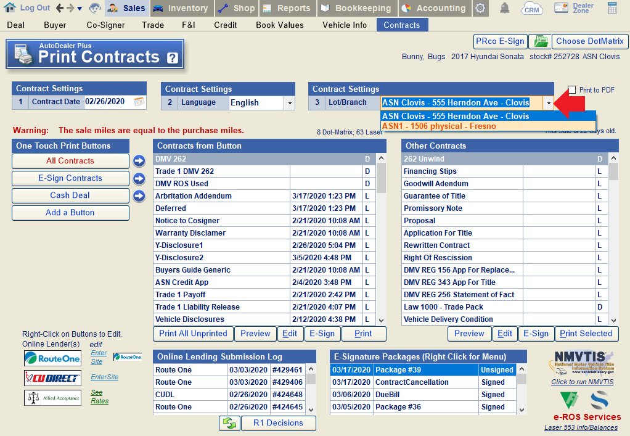The image size is (630, 436).
Task: Follow the See Rates link
Action: pos(99,397)
